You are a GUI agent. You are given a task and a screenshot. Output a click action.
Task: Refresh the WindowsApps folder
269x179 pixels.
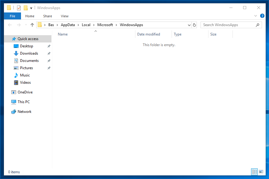click(194, 25)
